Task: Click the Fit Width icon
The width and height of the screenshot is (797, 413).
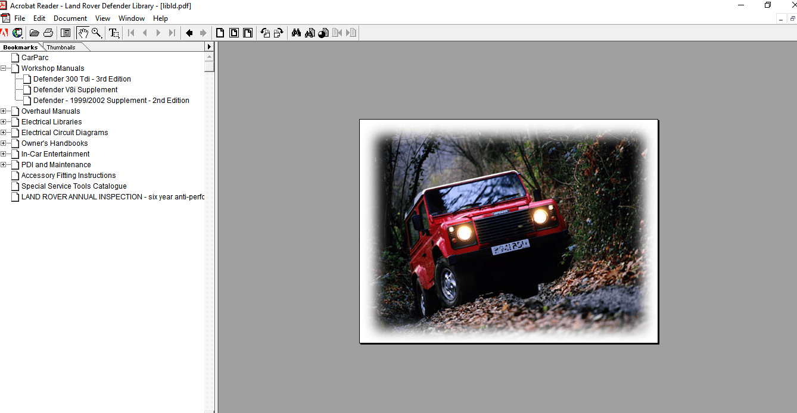Action: click(248, 33)
